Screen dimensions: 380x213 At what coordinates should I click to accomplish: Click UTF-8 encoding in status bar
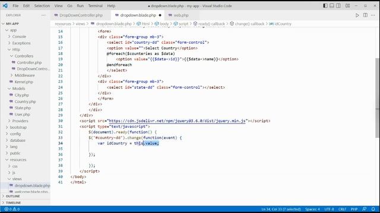[329, 209]
